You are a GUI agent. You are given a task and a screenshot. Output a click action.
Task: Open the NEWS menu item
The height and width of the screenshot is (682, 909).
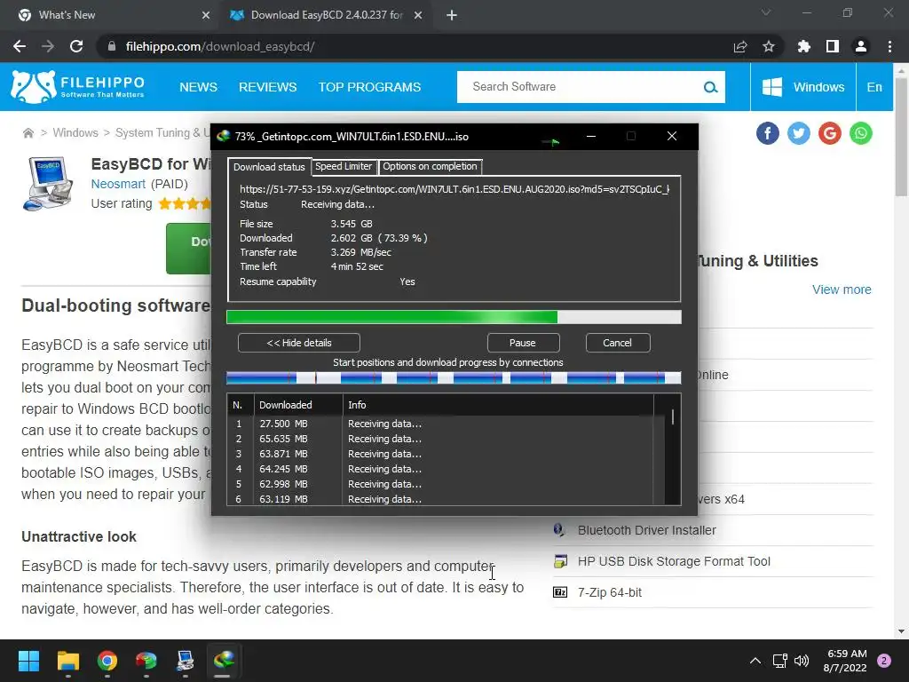pyautogui.click(x=198, y=87)
